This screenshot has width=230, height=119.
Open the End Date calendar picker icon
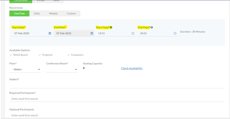pyautogui.click(x=92, y=33)
